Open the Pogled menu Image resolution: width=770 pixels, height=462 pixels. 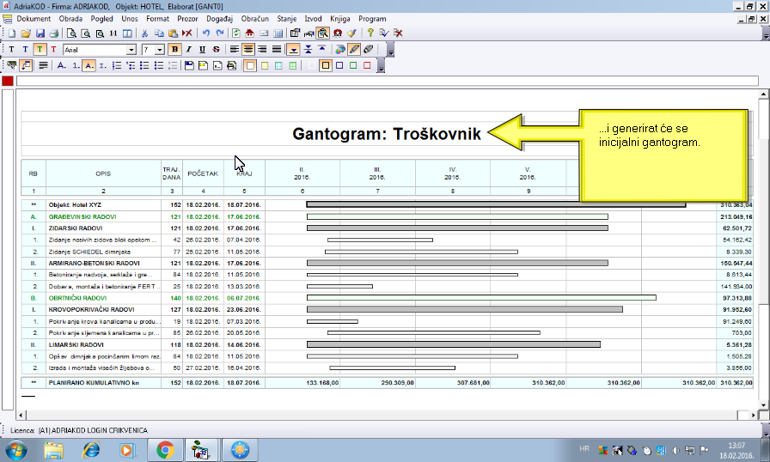click(101, 19)
